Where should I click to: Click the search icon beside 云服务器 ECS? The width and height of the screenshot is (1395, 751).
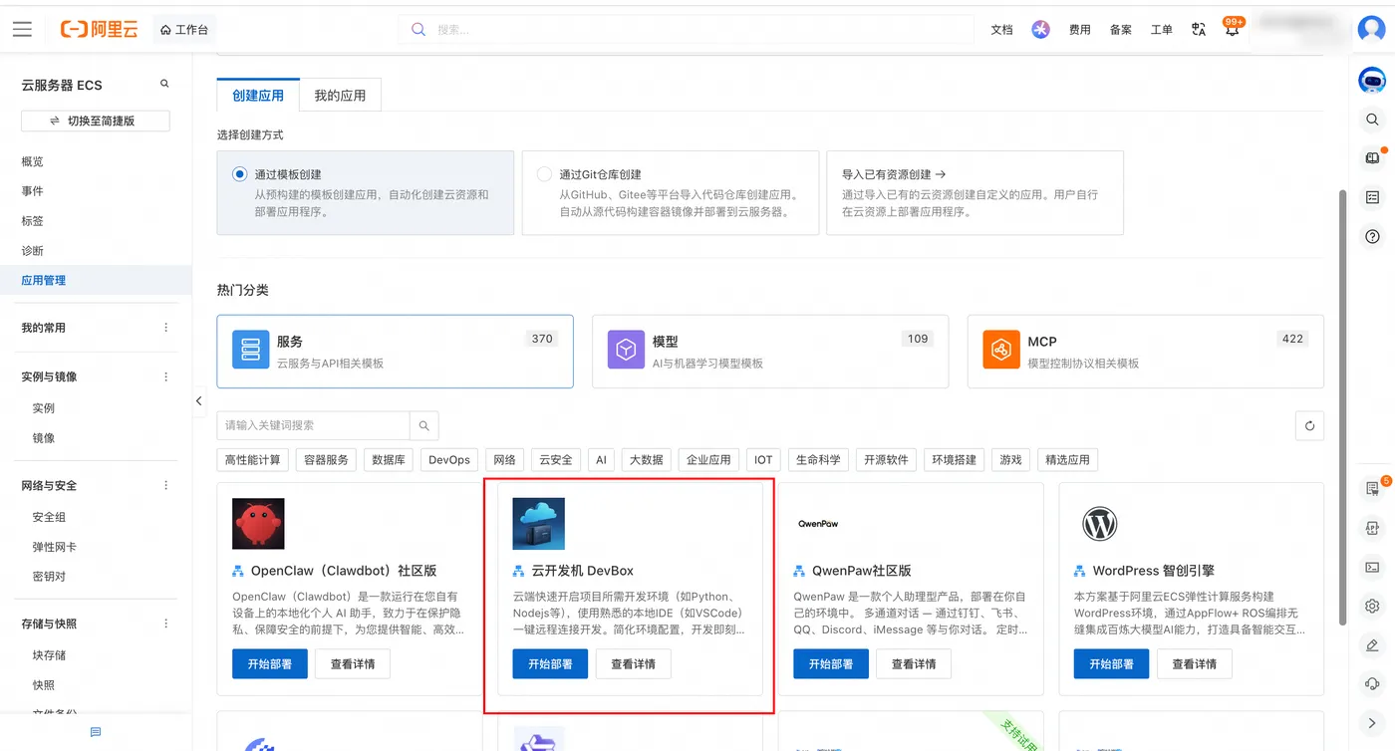point(165,85)
